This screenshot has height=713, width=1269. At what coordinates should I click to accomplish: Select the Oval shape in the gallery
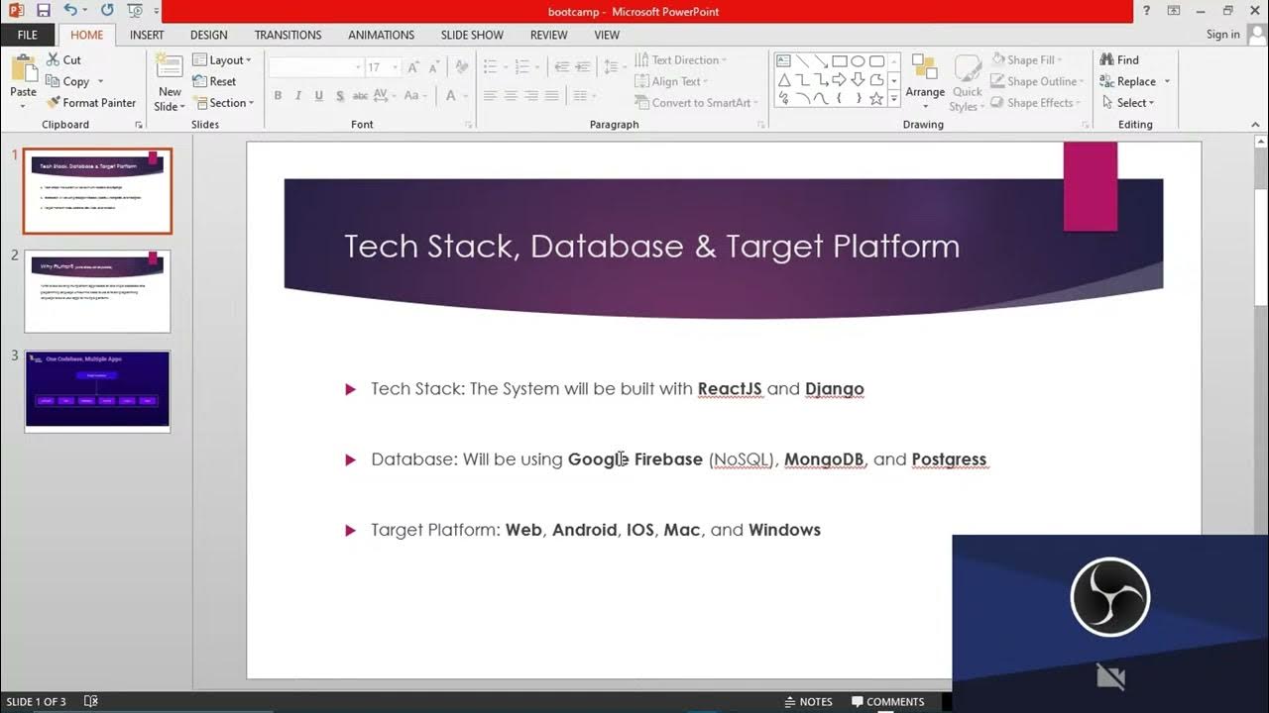tap(859, 61)
